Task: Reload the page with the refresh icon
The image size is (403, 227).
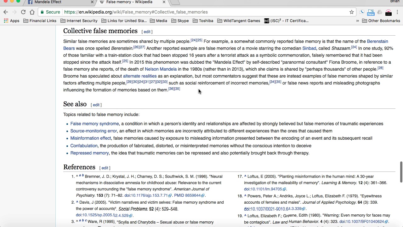Action: coord(23,12)
